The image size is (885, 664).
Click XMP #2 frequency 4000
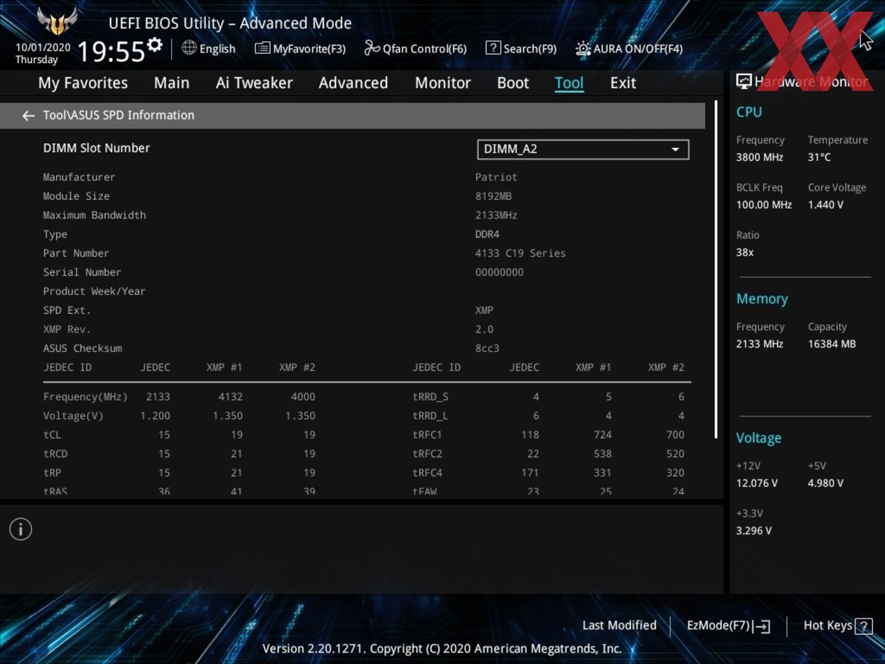coord(303,396)
